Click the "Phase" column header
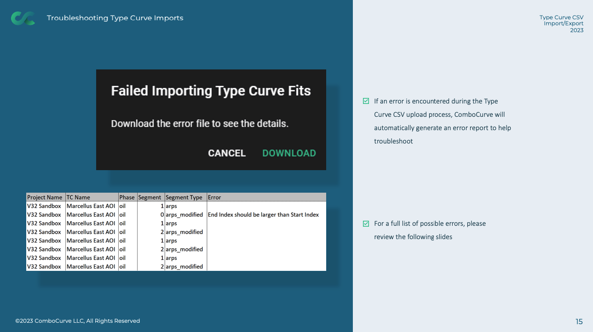The image size is (593, 332). pos(127,197)
